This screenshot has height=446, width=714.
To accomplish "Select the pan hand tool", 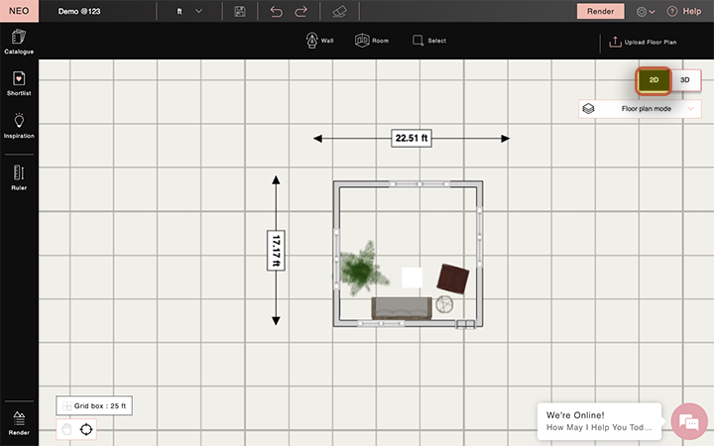I will pos(67,429).
